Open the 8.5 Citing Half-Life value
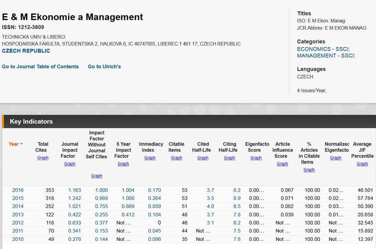The height and width of the screenshot is (249, 376). pos(237,206)
